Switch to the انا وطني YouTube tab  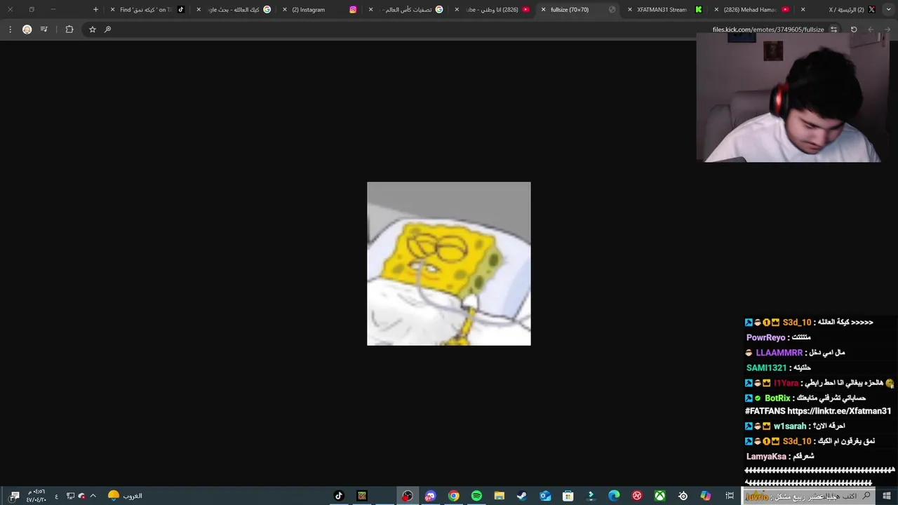pyautogui.click(x=492, y=10)
